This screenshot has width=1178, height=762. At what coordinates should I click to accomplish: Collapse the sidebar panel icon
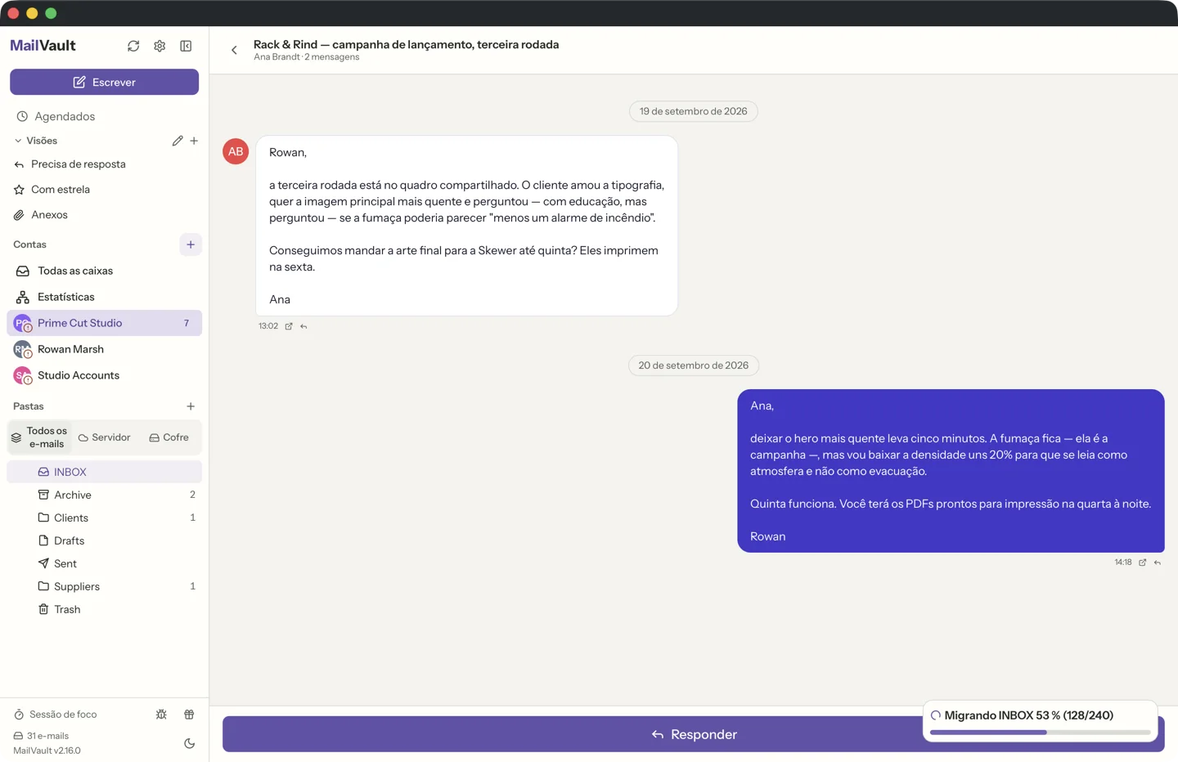coord(186,46)
